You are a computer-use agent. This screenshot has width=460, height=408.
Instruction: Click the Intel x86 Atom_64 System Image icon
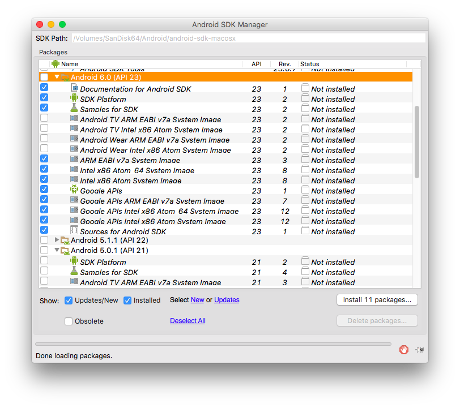click(74, 169)
